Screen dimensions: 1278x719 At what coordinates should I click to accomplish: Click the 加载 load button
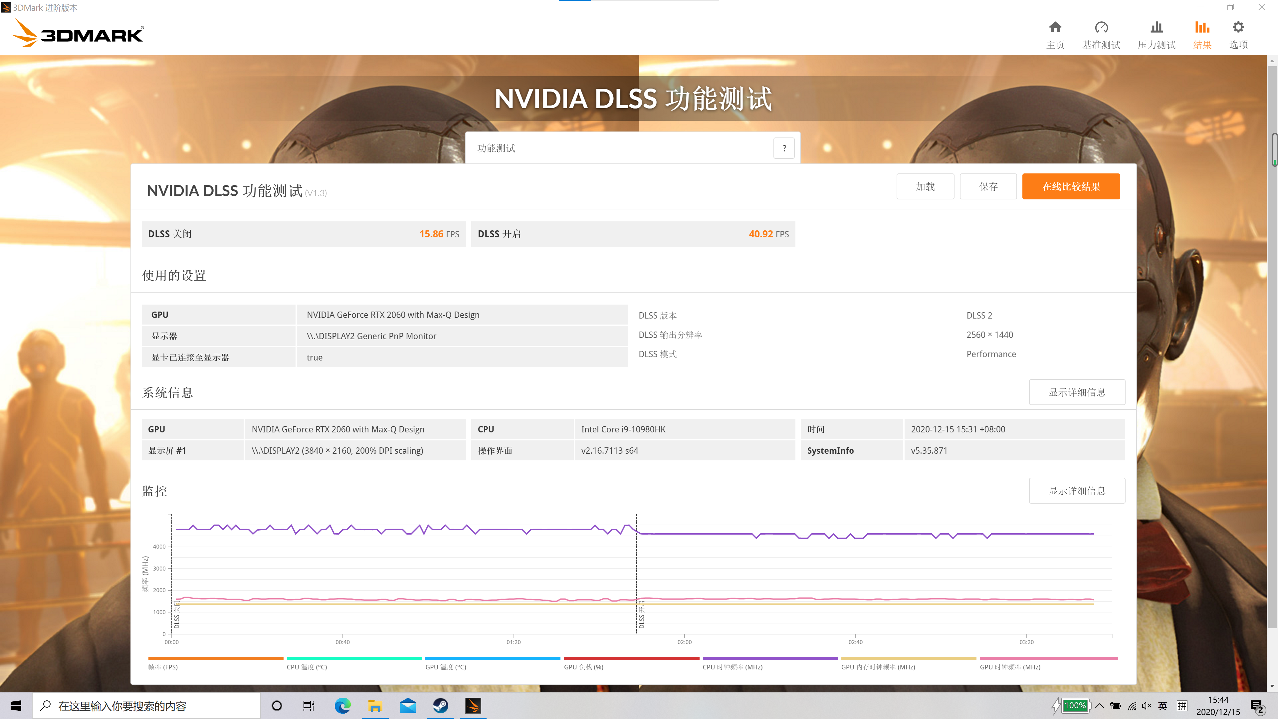tap(925, 186)
